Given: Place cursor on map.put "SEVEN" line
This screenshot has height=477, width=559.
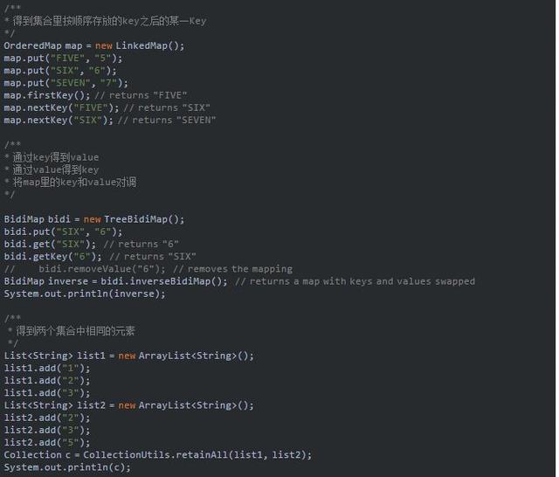Looking at the screenshot, I should click(x=61, y=82).
